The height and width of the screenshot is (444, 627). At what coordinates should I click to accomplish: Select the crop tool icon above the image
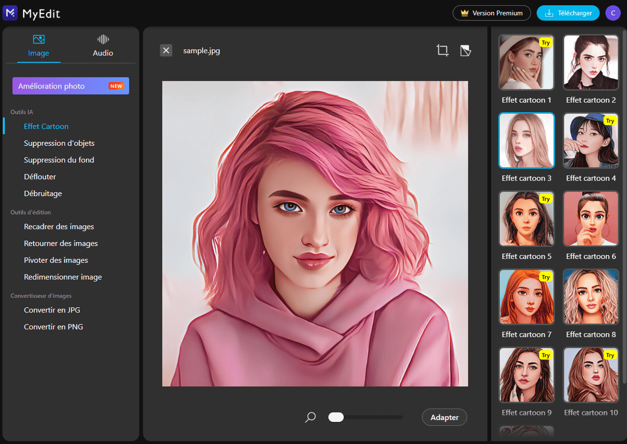click(x=442, y=50)
